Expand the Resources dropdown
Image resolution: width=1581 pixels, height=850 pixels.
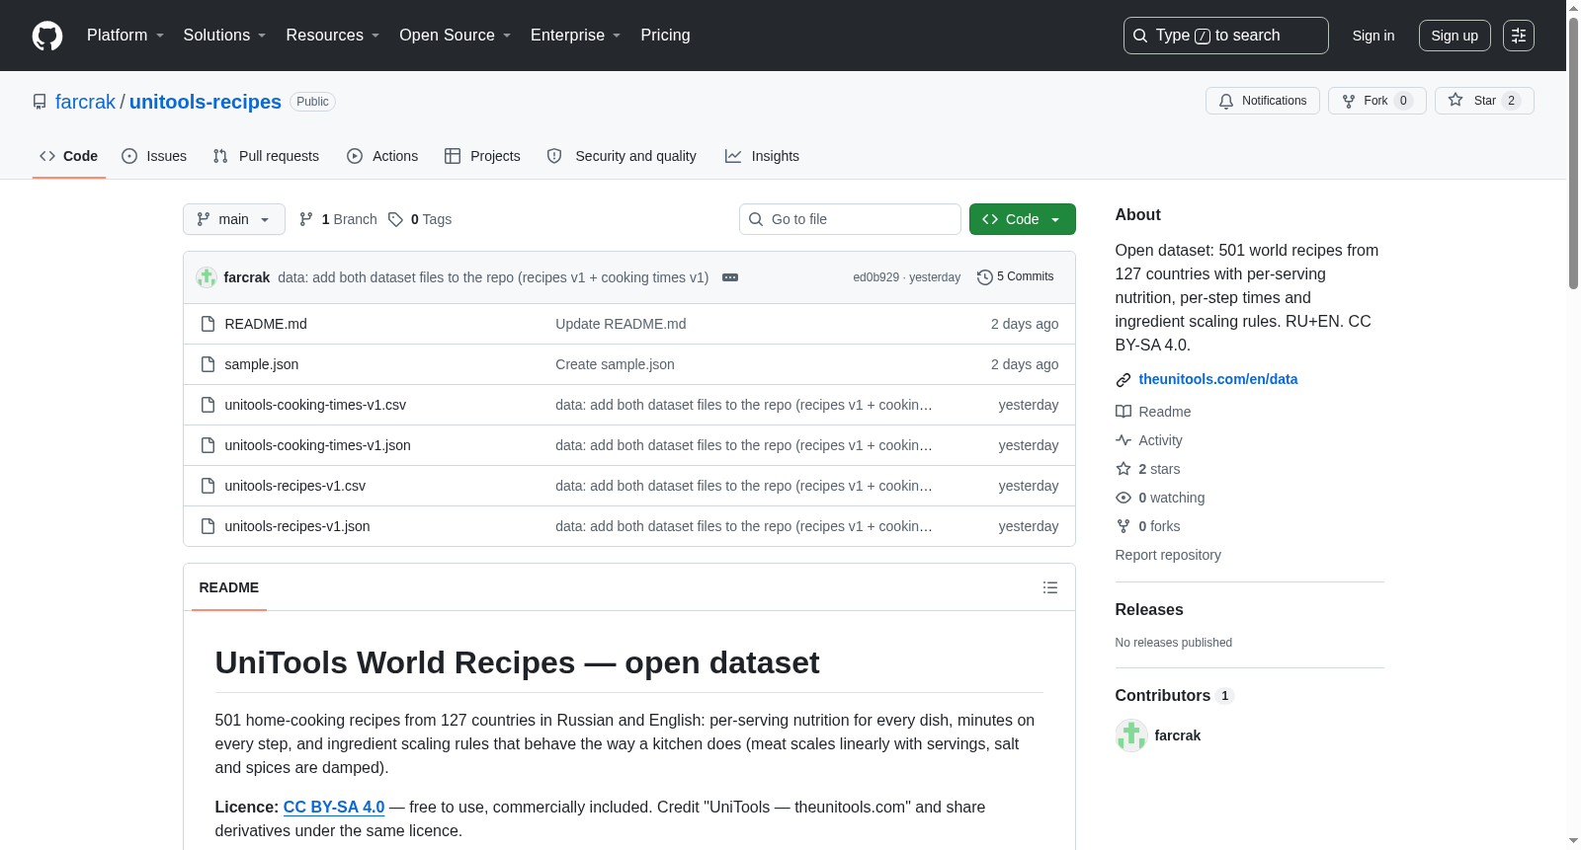pos(333,36)
